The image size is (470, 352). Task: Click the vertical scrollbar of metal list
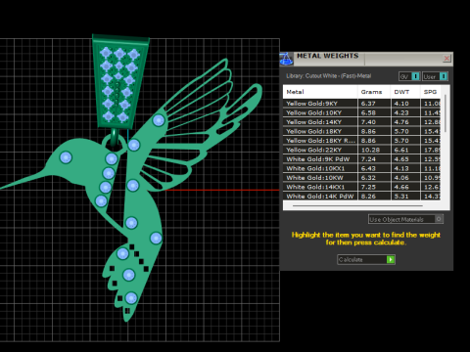[x=446, y=113]
